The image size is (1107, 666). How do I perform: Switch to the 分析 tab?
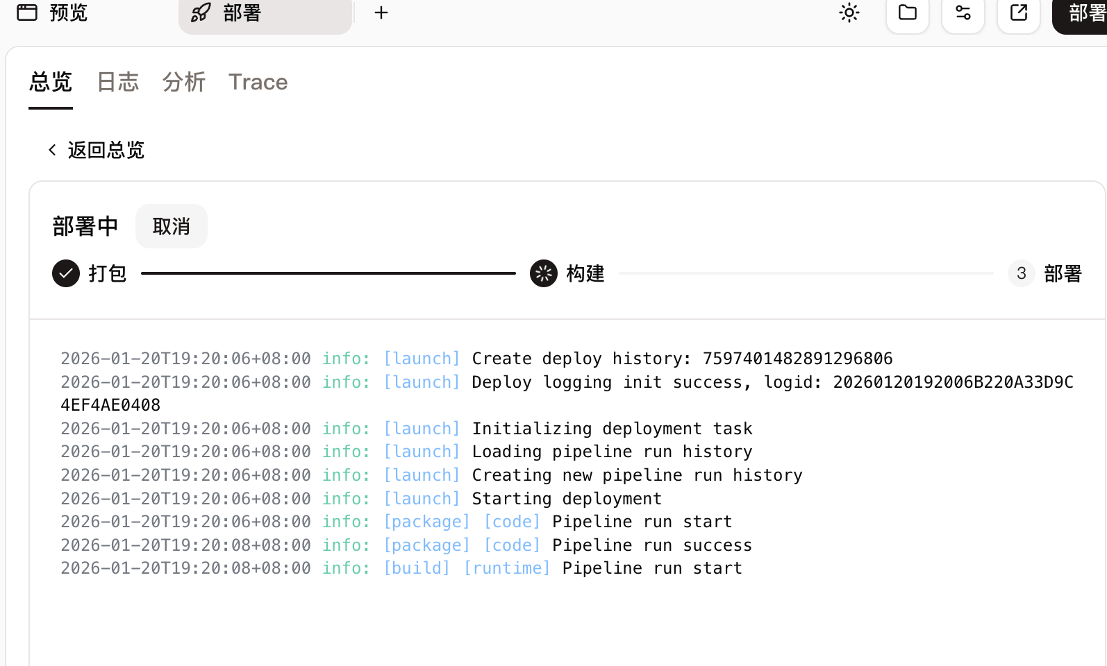(x=183, y=82)
